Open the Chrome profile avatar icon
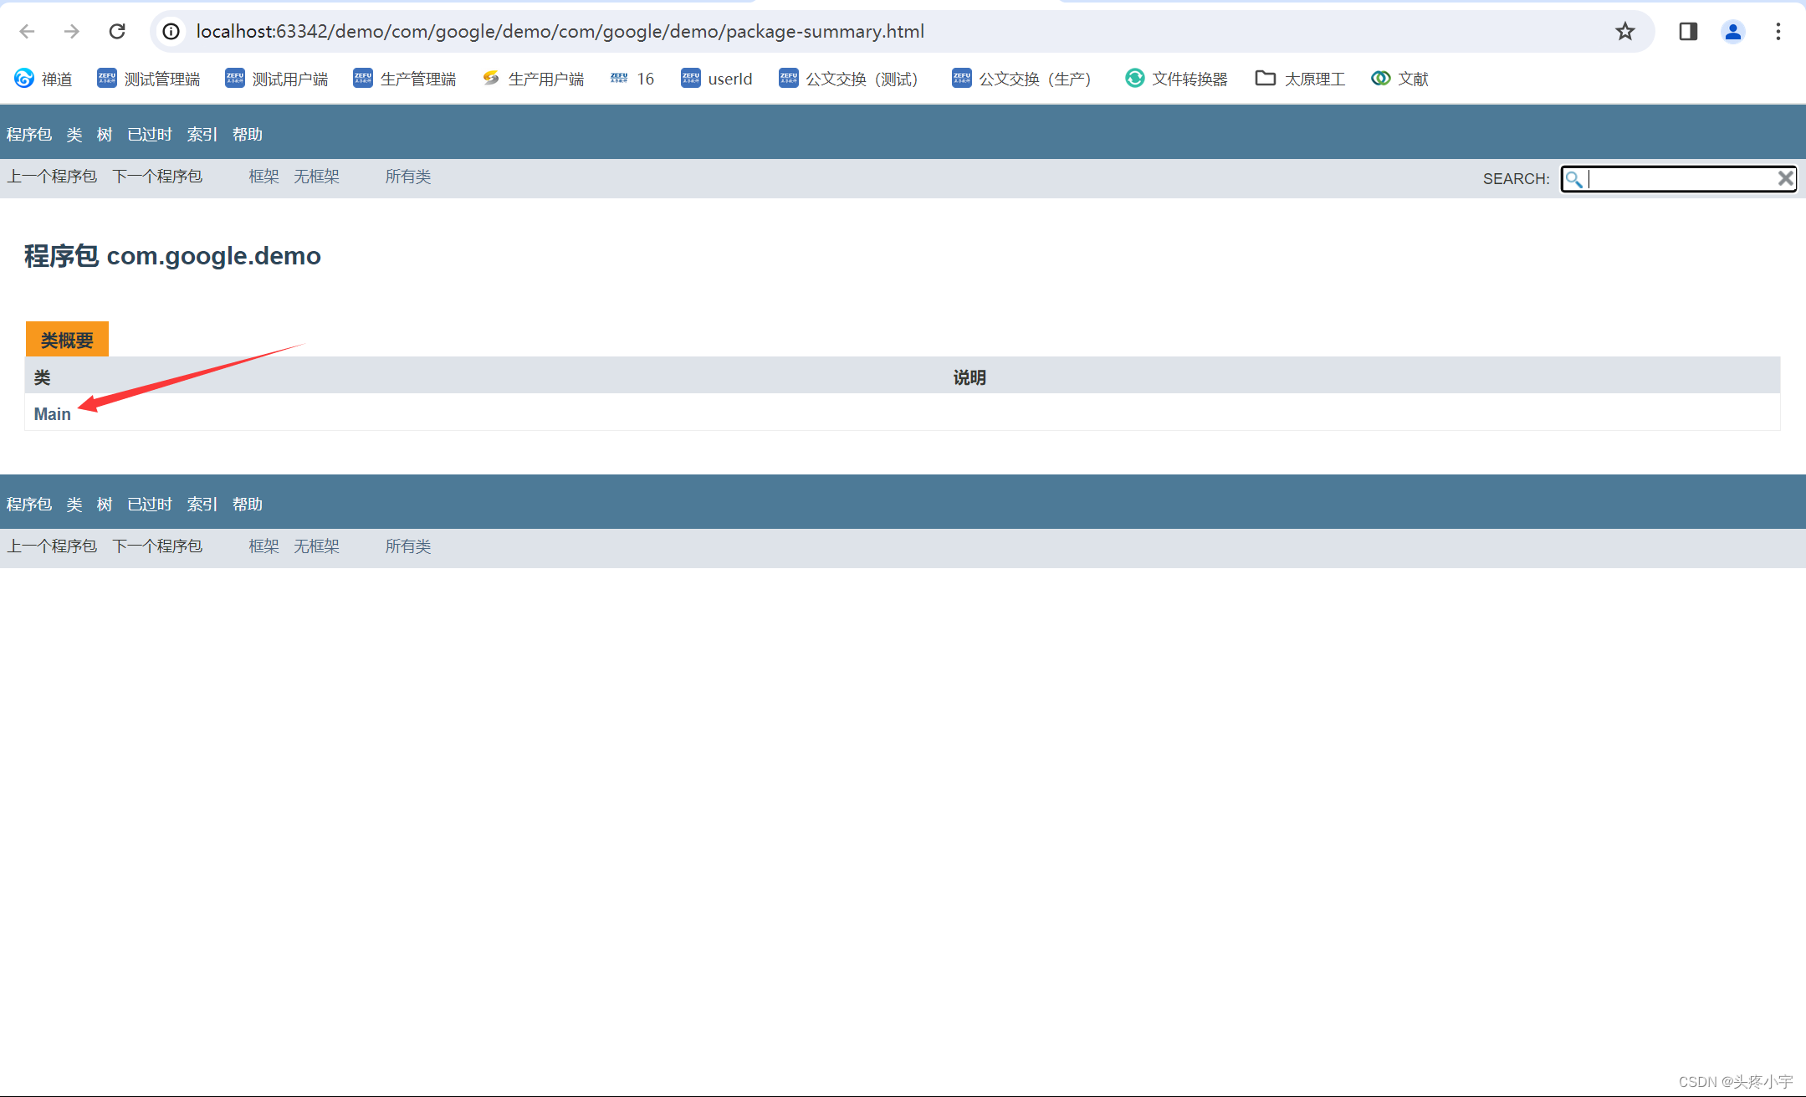This screenshot has height=1097, width=1806. tap(1732, 32)
